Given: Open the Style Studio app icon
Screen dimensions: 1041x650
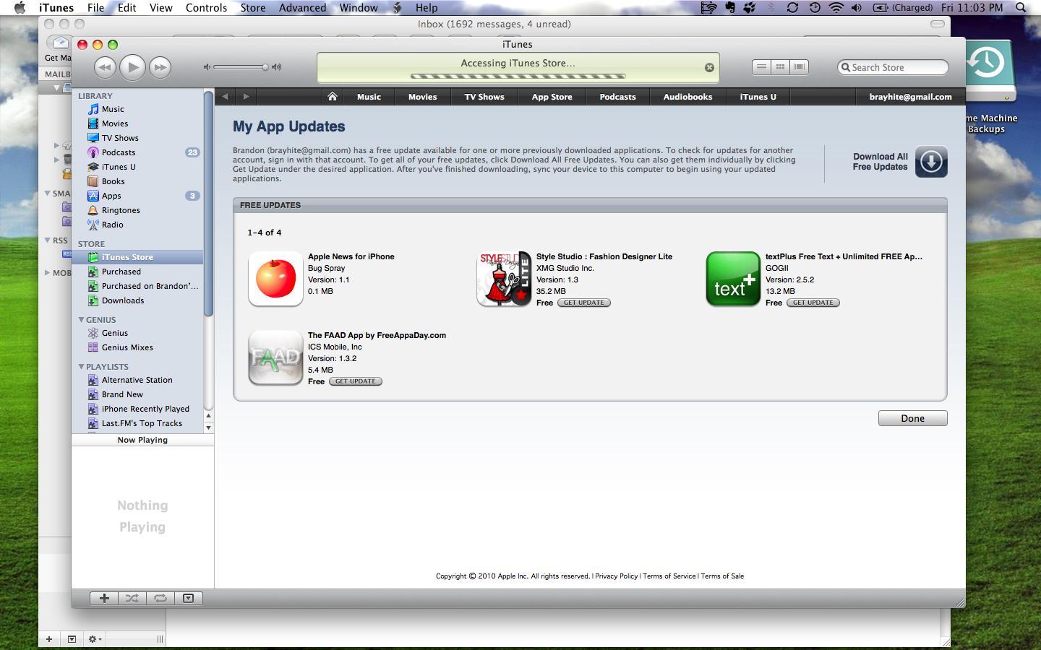Looking at the screenshot, I should 504,279.
